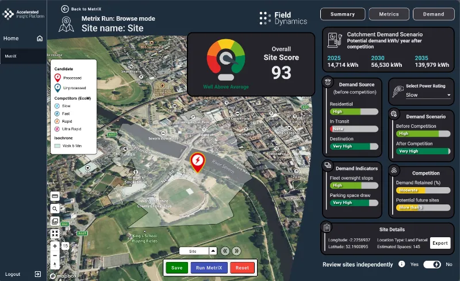Click the Home house icon in sidebar

click(40, 39)
